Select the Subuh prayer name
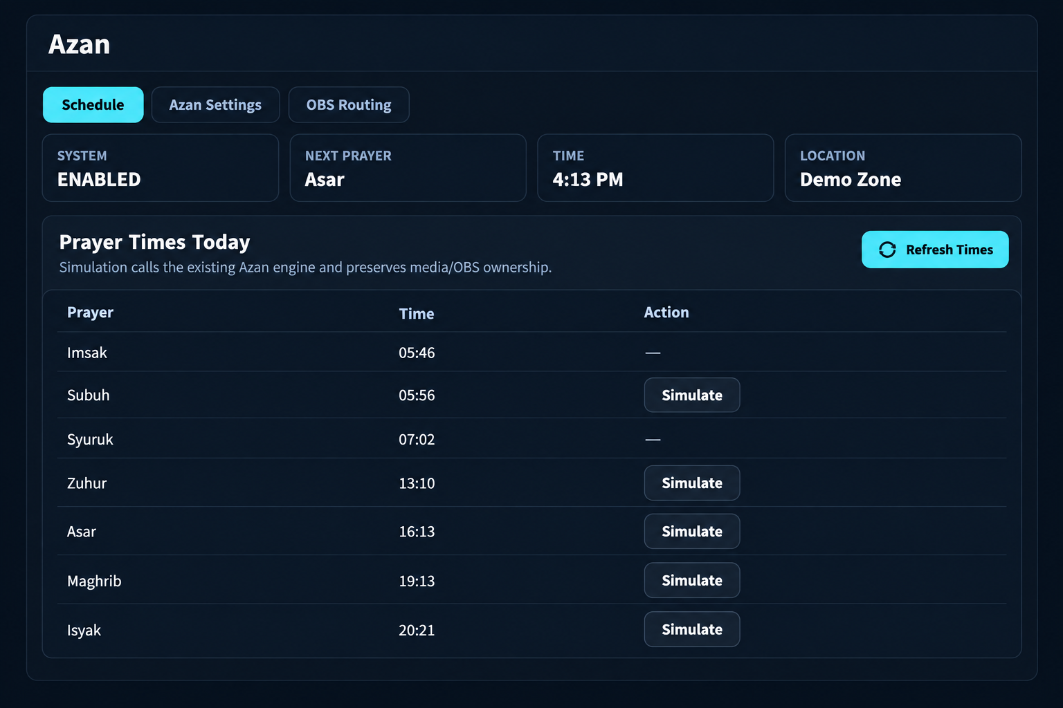The width and height of the screenshot is (1063, 708). (x=89, y=395)
